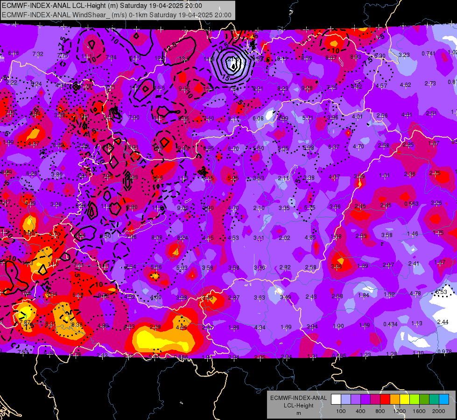Click the WindShear 0-1km title line
The image size is (457, 420).
117,15
